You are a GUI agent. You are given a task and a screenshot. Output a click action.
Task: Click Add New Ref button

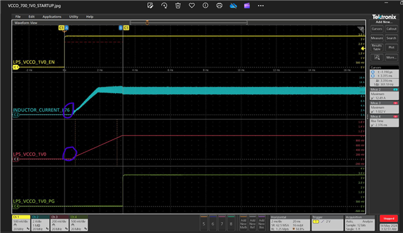[253, 223]
